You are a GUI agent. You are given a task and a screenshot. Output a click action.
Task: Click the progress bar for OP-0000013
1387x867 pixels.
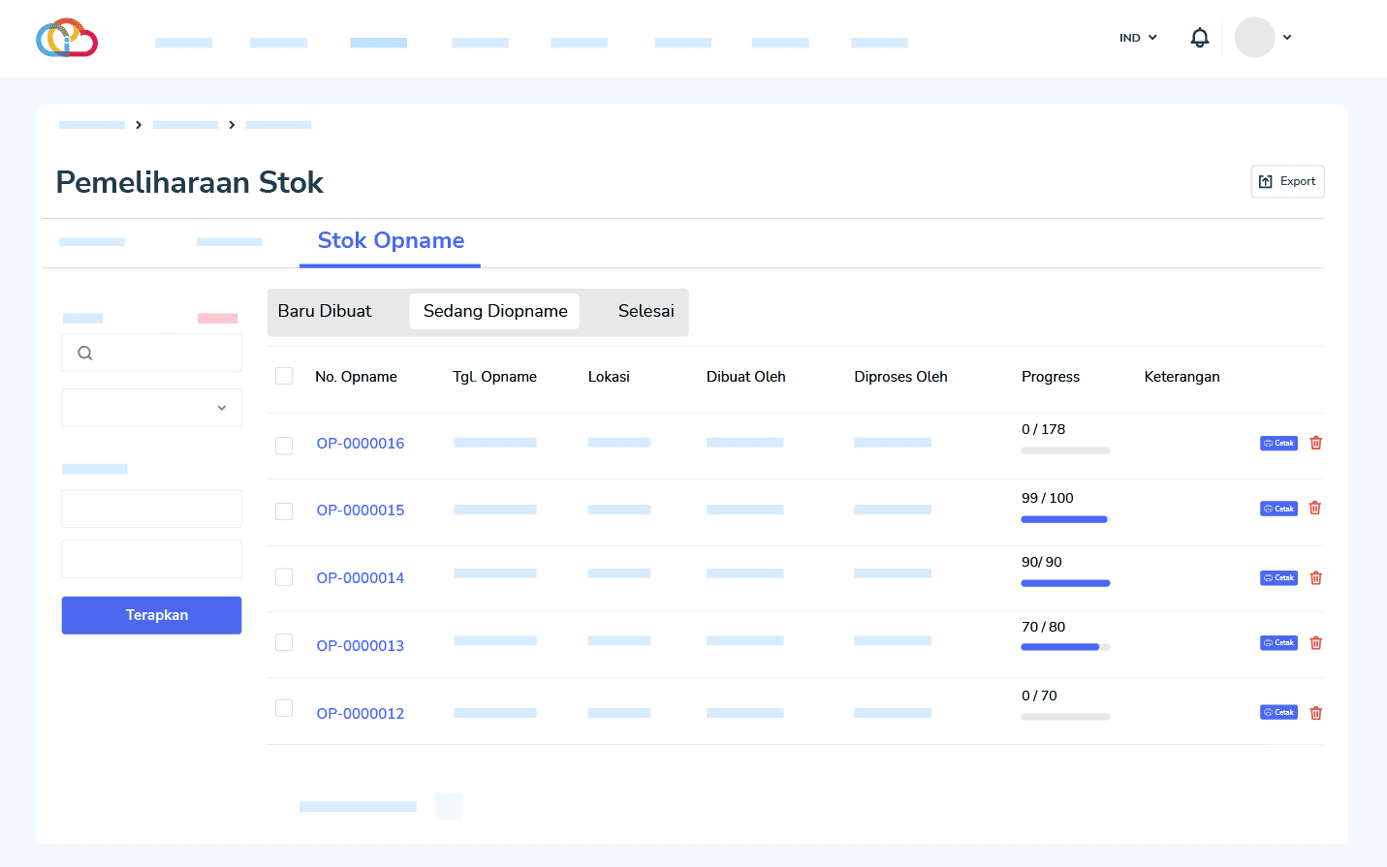point(1065,647)
